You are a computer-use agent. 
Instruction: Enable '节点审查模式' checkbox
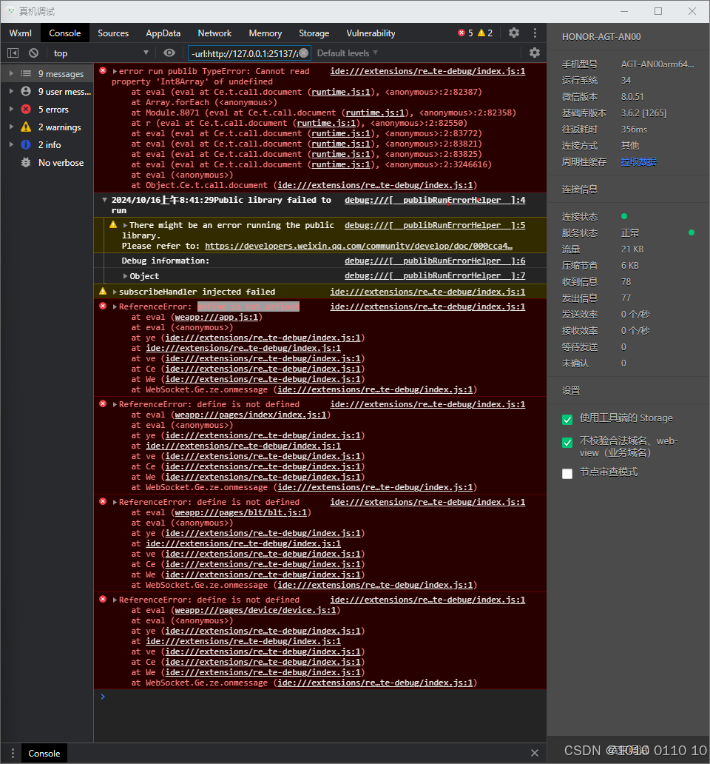pyautogui.click(x=567, y=474)
